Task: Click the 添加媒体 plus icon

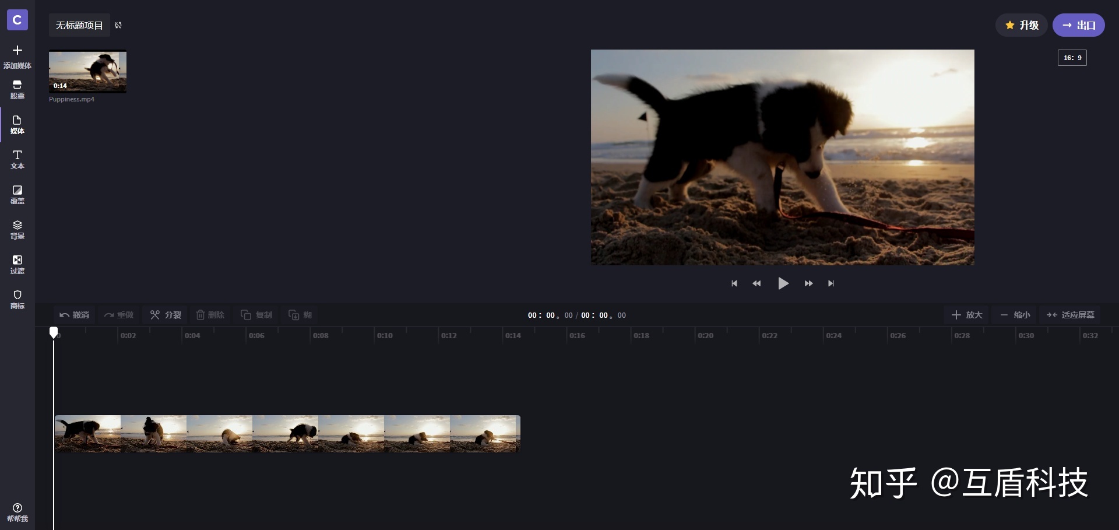Action: (17, 51)
